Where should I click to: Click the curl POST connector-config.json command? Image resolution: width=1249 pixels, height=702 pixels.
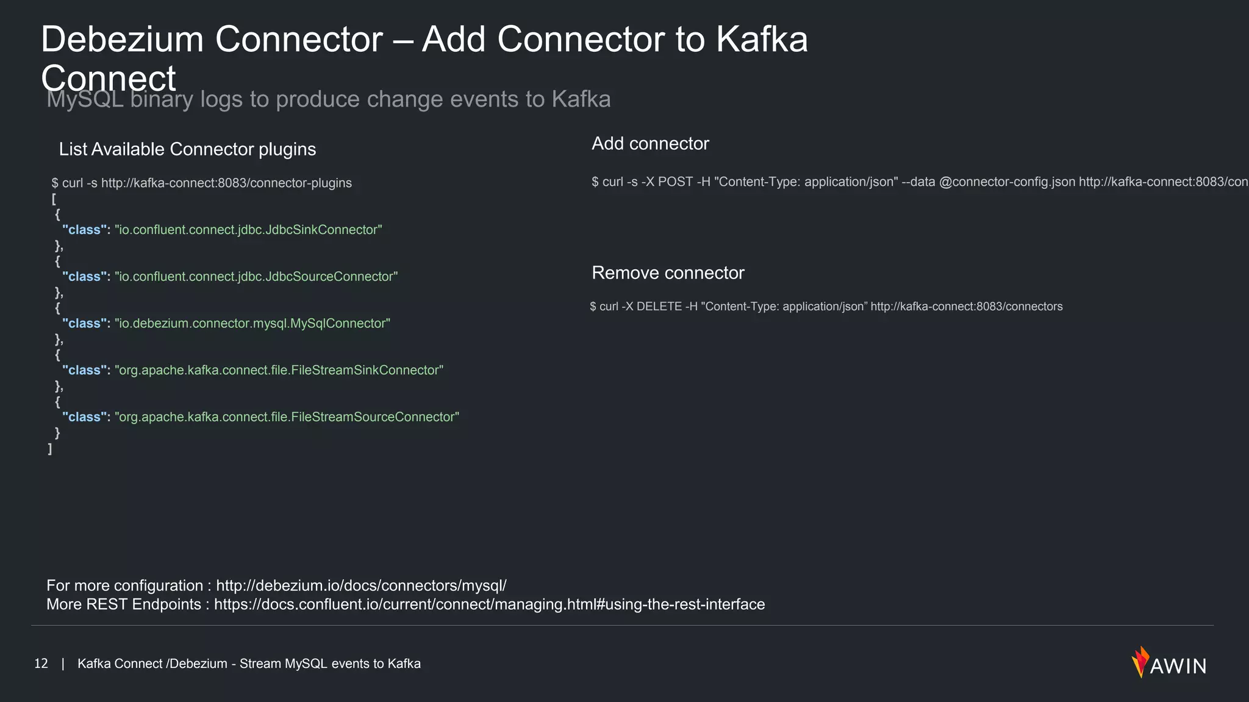point(920,182)
